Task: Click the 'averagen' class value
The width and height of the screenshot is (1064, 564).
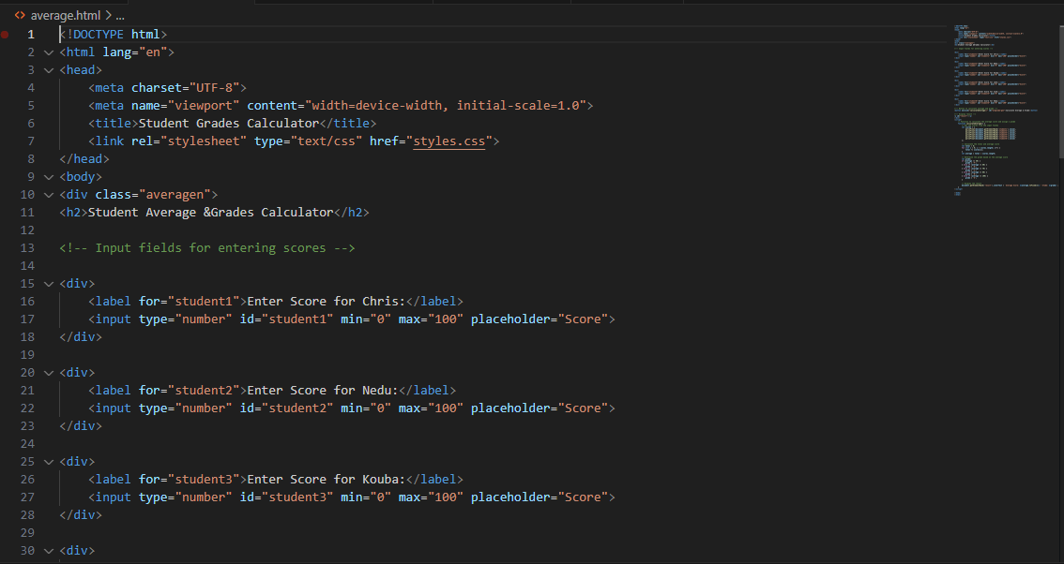Action: [175, 195]
